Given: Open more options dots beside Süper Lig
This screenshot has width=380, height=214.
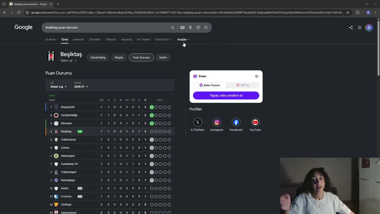Looking at the screenshot, I should (76, 61).
